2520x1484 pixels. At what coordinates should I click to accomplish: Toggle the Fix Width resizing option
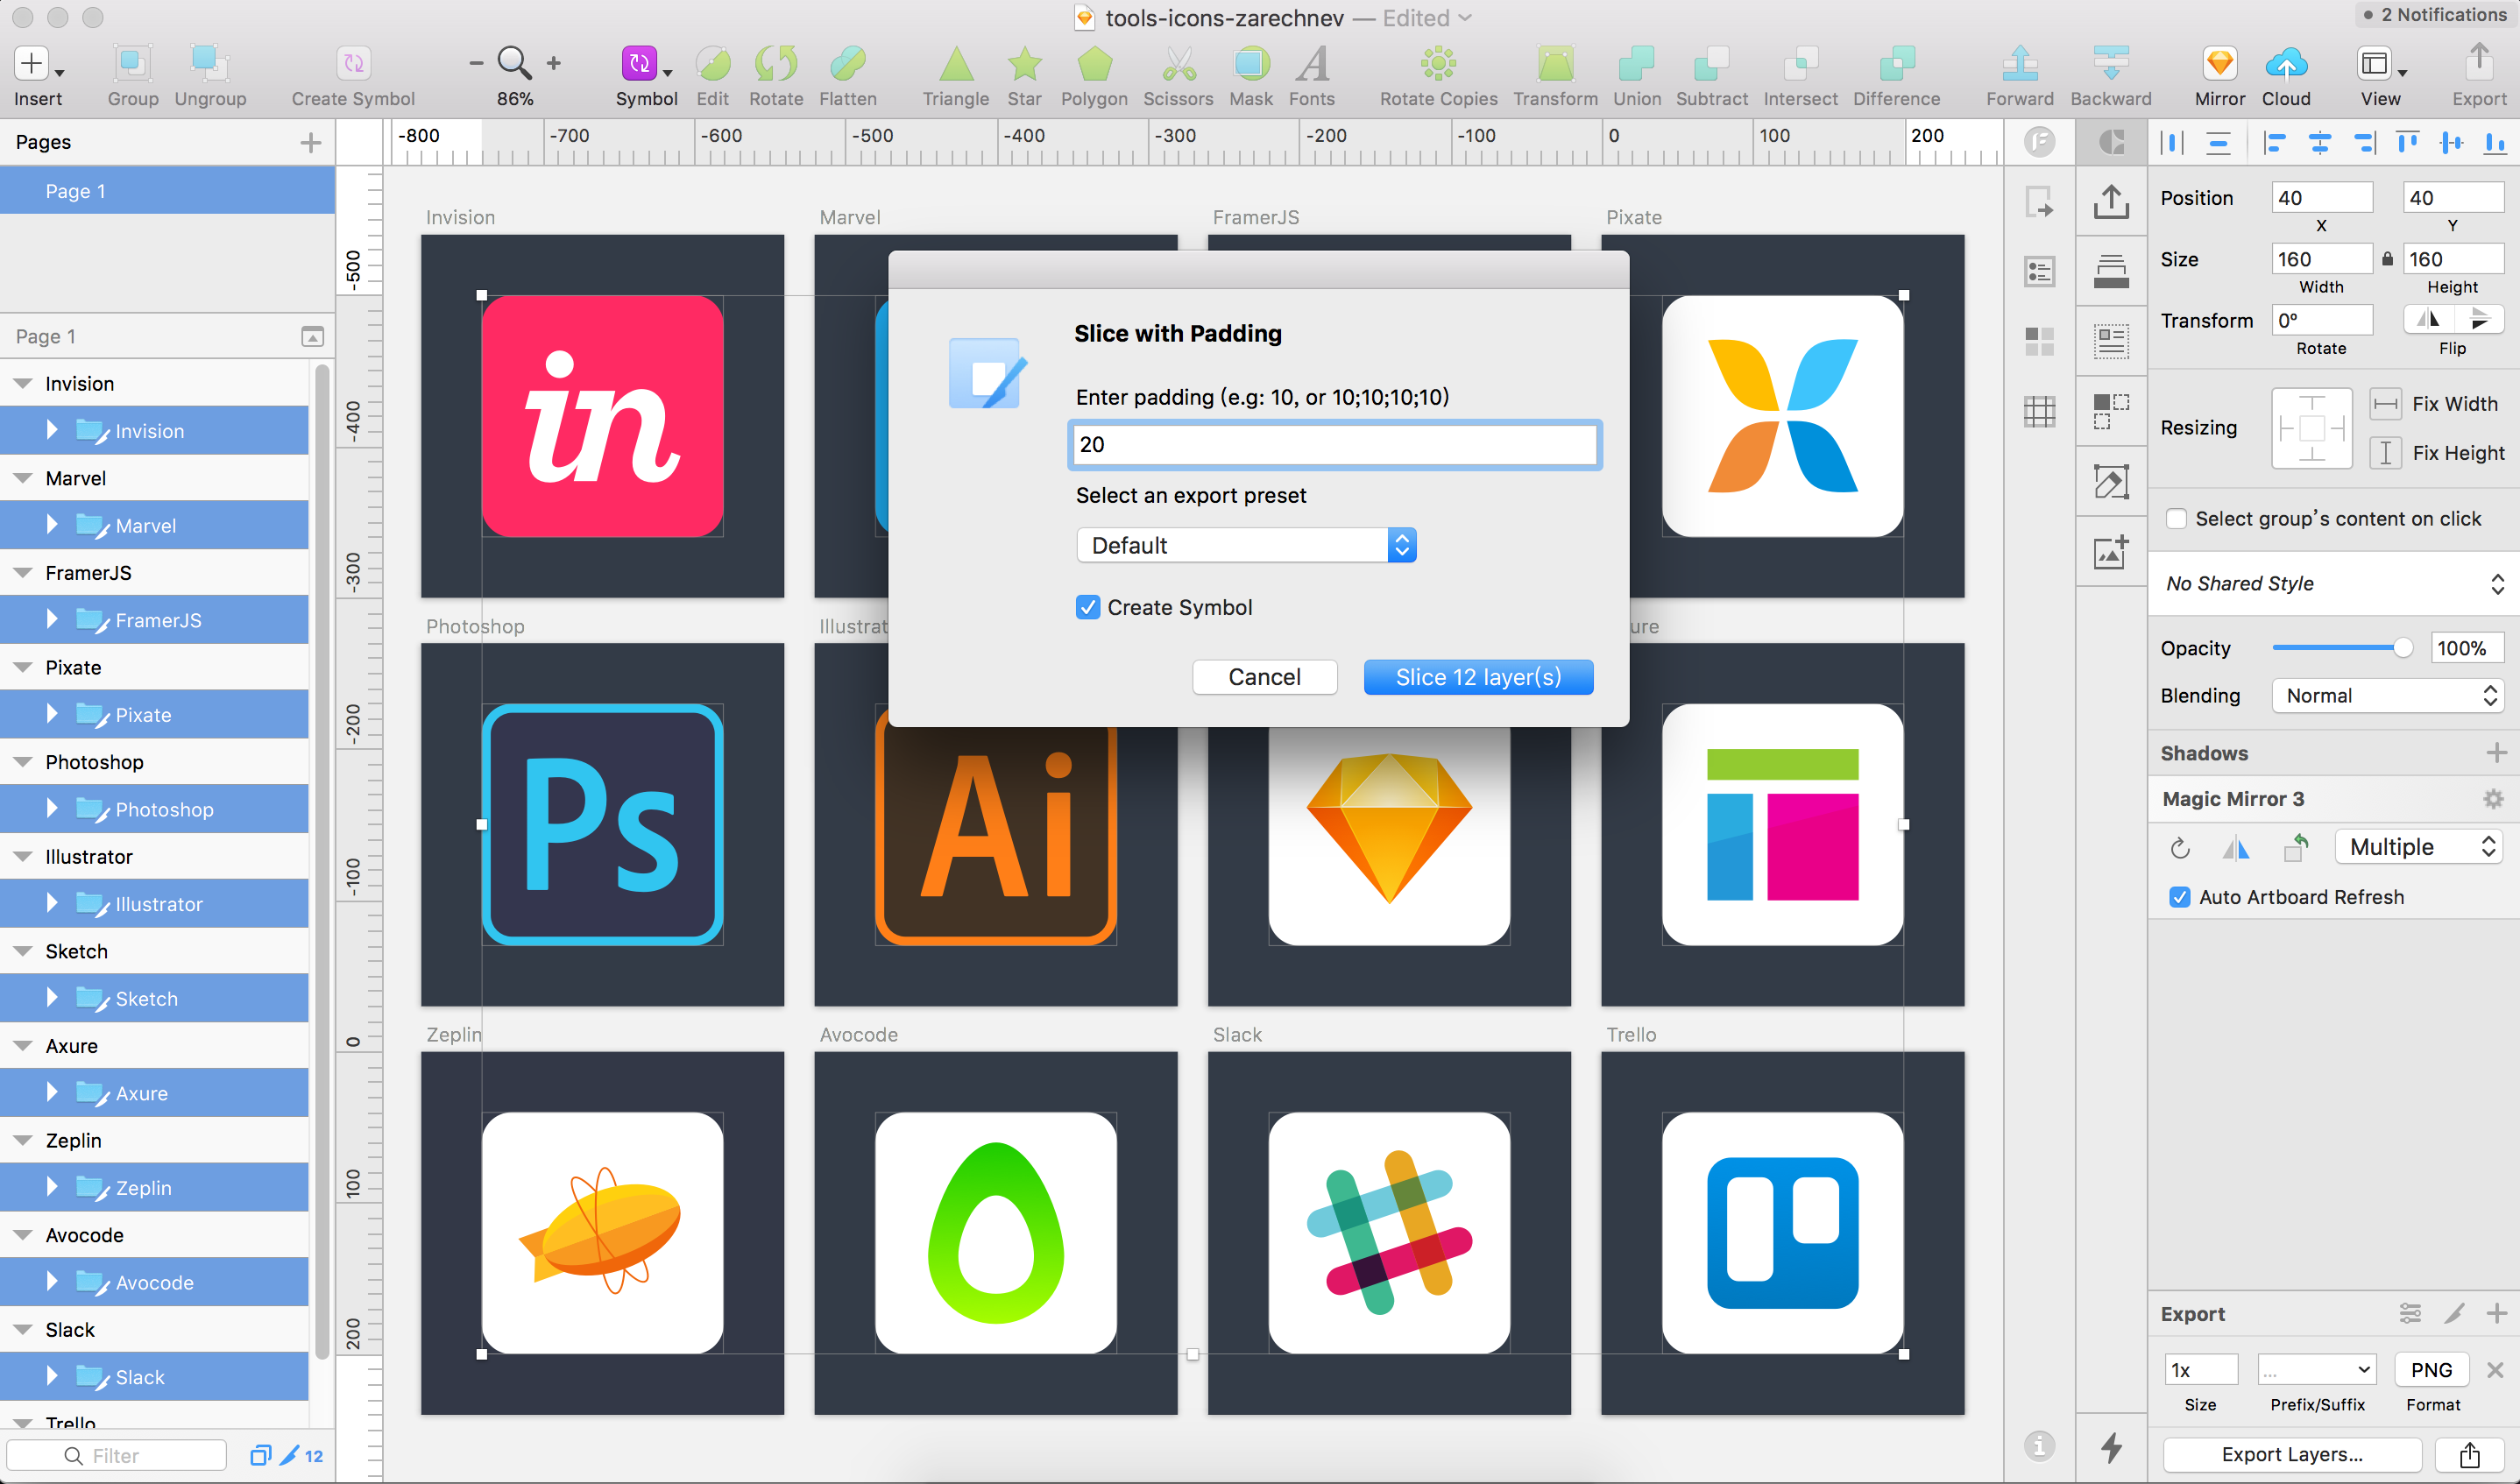point(2385,404)
